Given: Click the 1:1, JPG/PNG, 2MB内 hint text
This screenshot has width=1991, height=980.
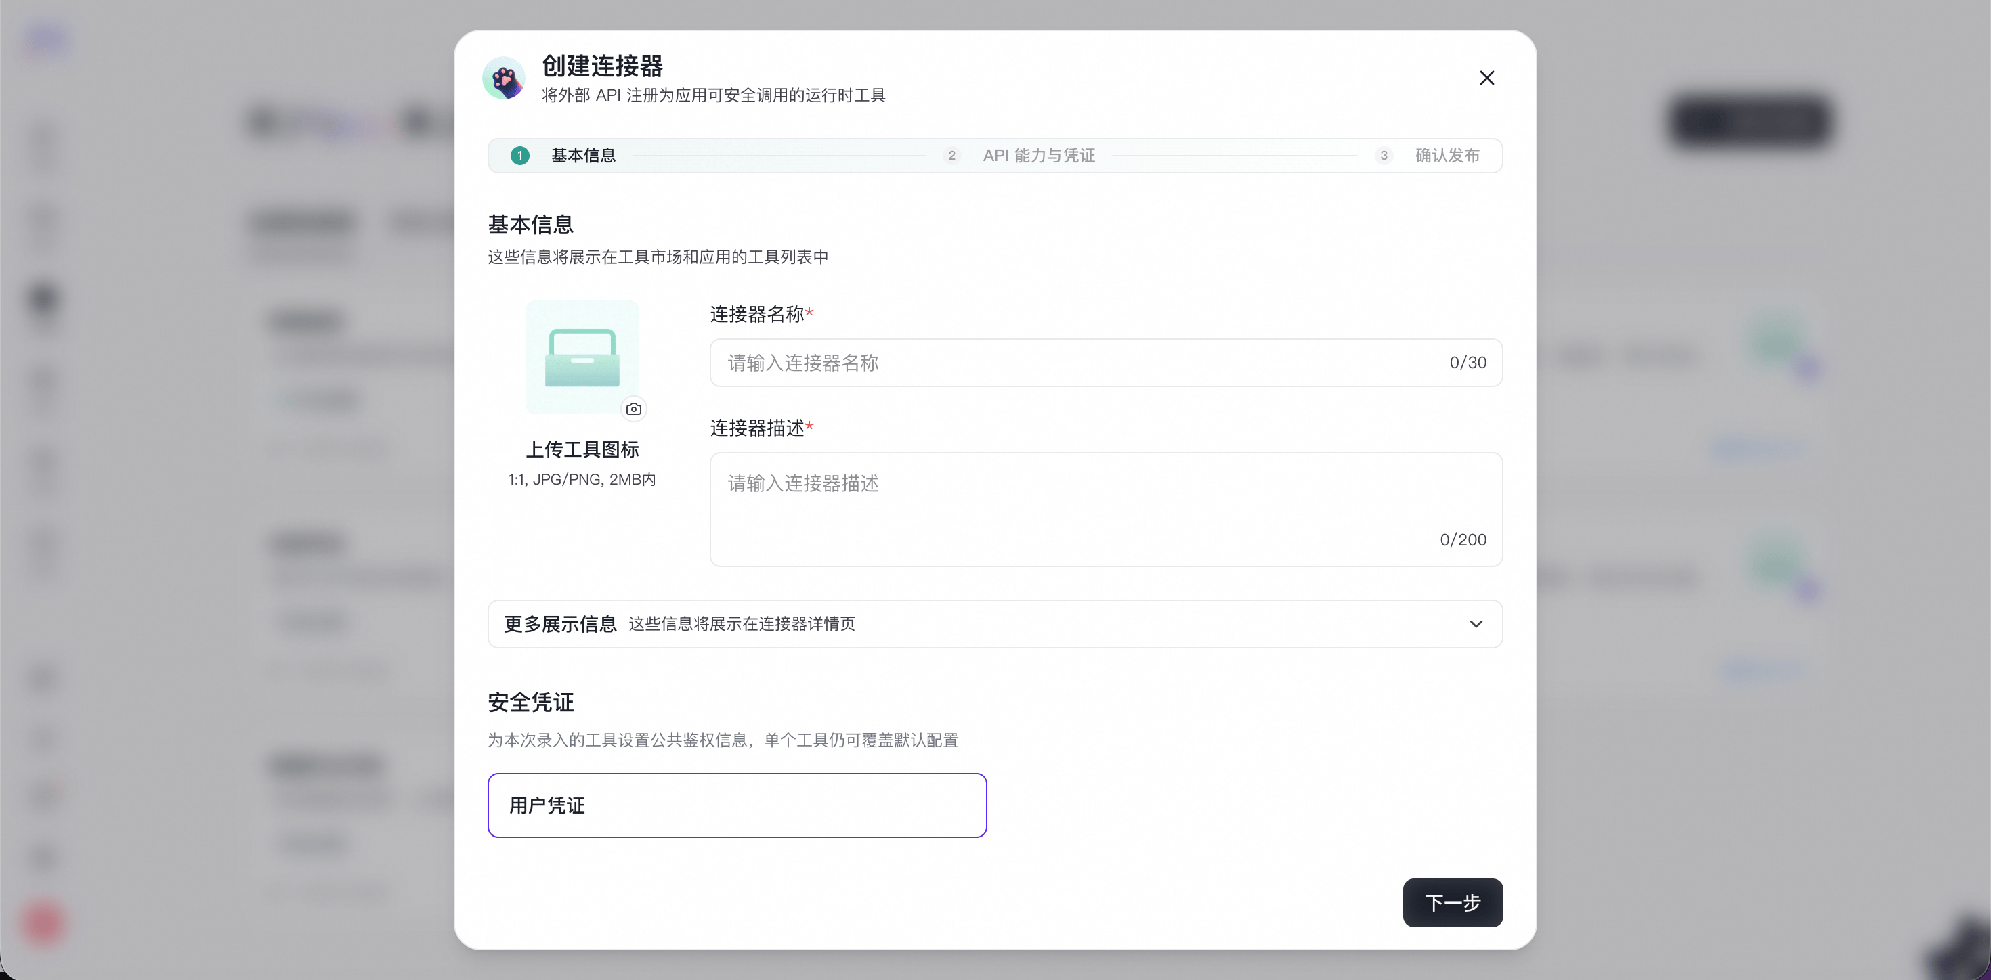Looking at the screenshot, I should 582,480.
